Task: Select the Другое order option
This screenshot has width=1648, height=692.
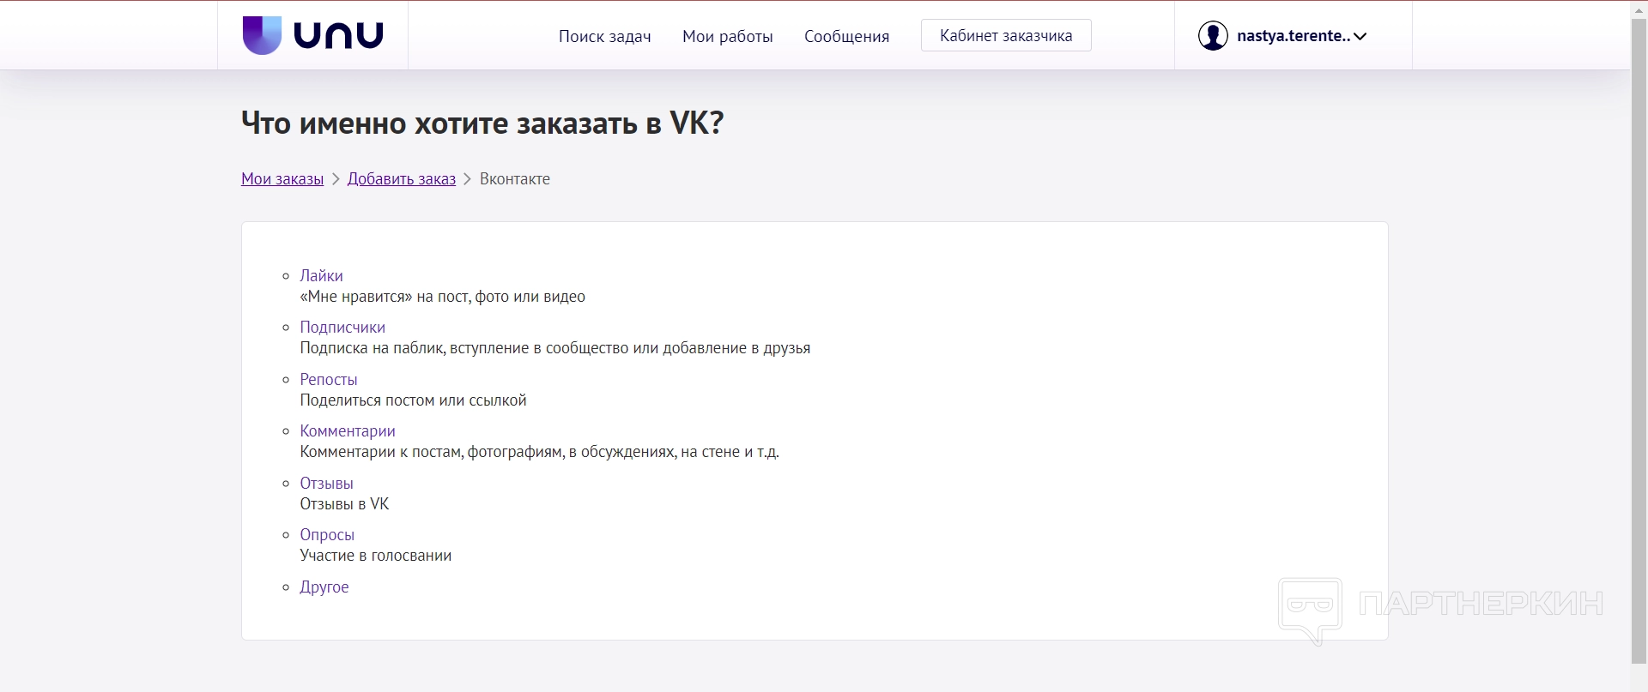Action: coord(324,587)
